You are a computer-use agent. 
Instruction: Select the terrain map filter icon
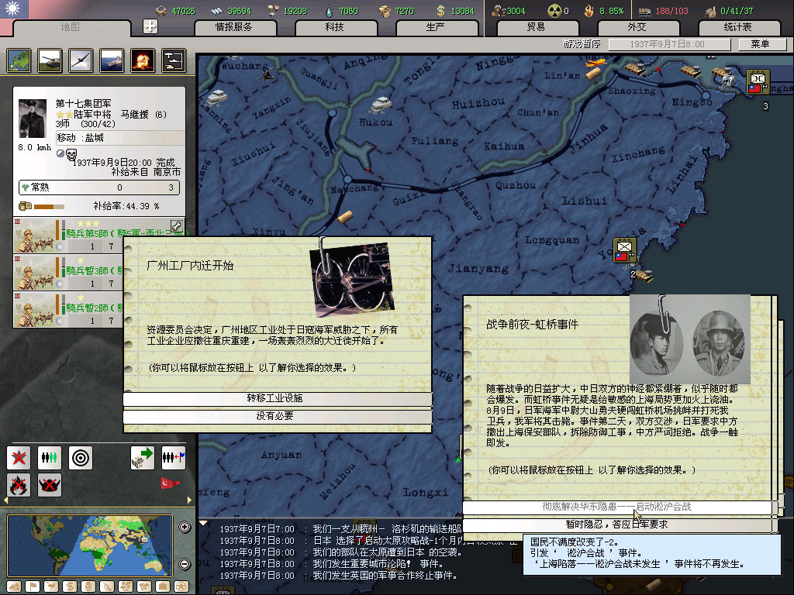[x=19, y=60]
